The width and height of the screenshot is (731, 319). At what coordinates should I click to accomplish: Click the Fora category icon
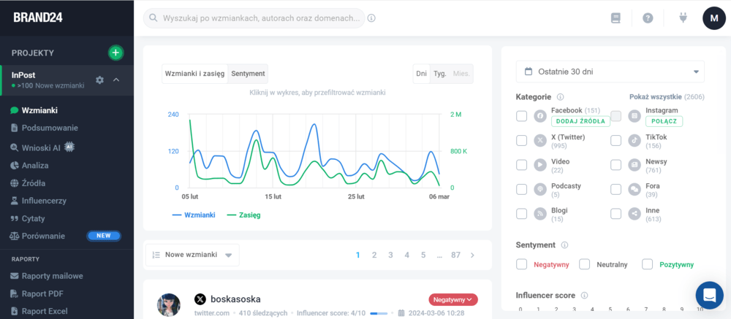point(634,189)
